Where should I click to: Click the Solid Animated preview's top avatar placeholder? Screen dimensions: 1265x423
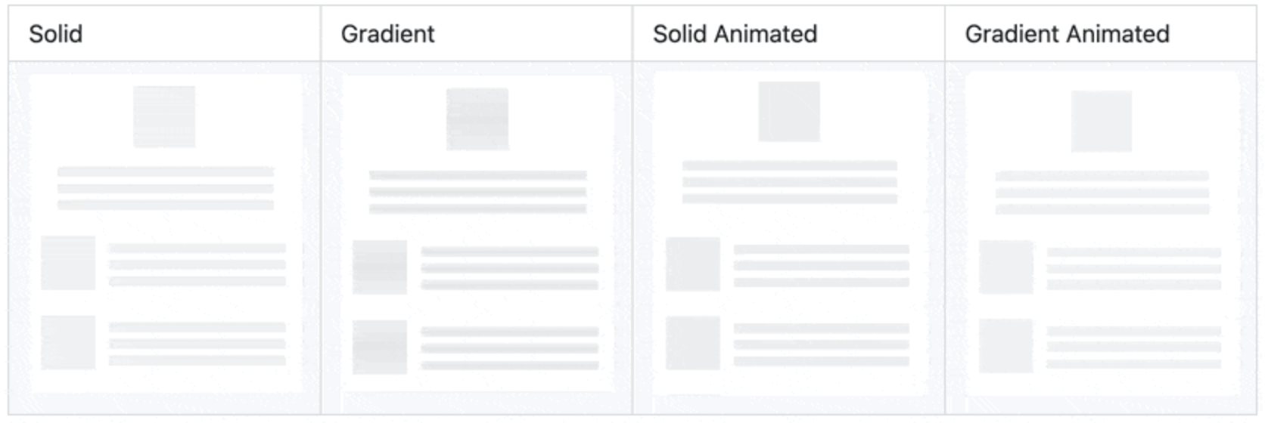789,111
